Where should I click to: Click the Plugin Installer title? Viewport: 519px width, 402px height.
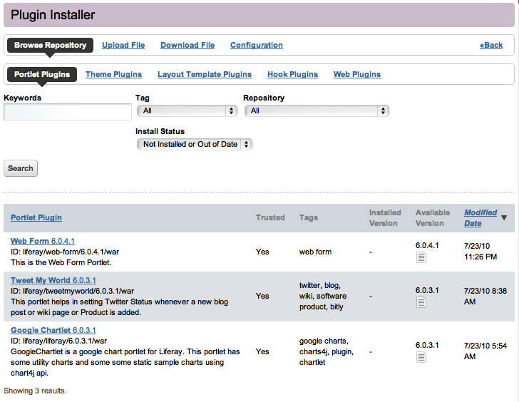pos(53,15)
